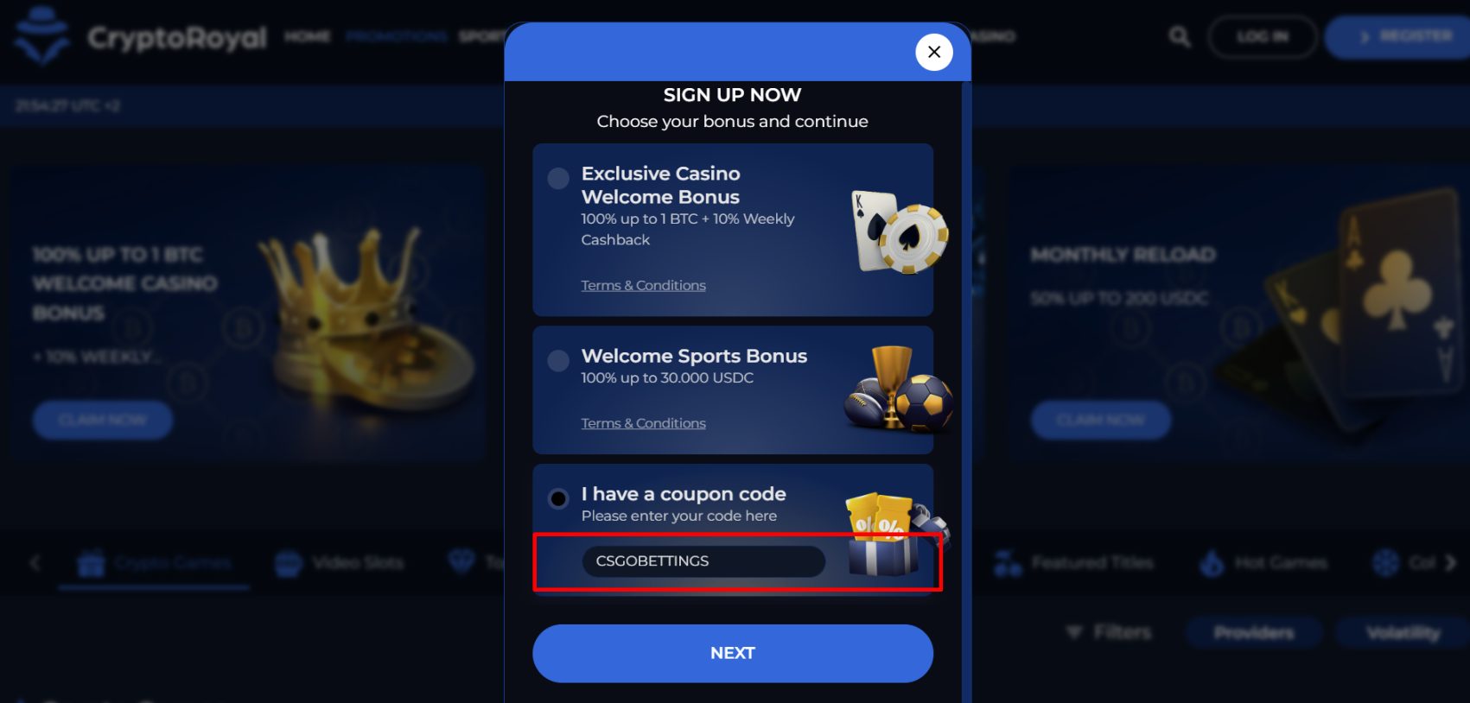This screenshot has width=1470, height=703.
Task: Click the playing card and chip icon
Action: pos(899,231)
